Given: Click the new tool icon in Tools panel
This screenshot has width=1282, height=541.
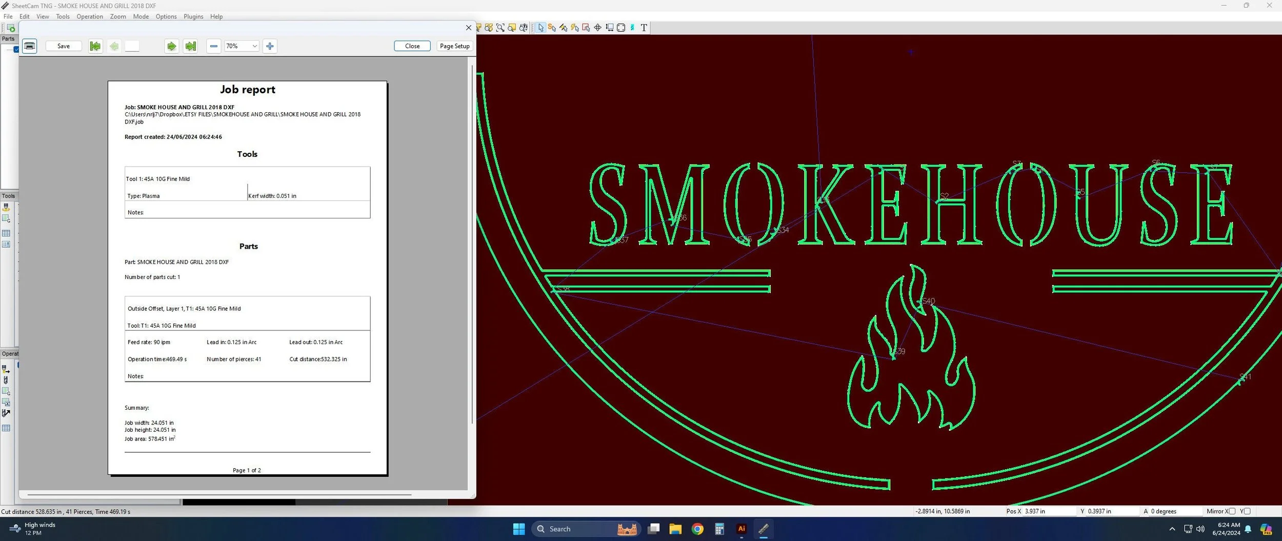Looking at the screenshot, I should [x=6, y=207].
